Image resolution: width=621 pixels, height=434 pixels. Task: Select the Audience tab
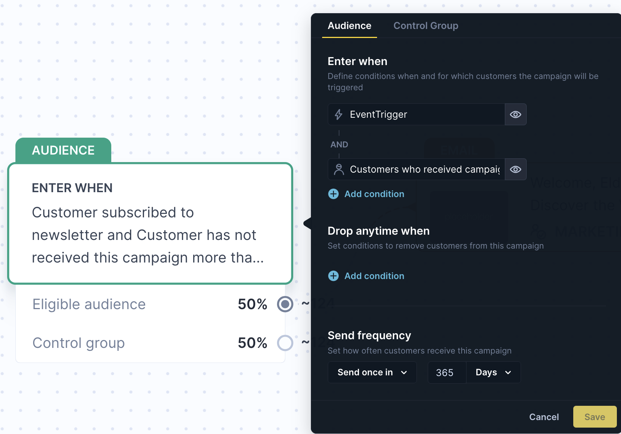[x=349, y=26]
